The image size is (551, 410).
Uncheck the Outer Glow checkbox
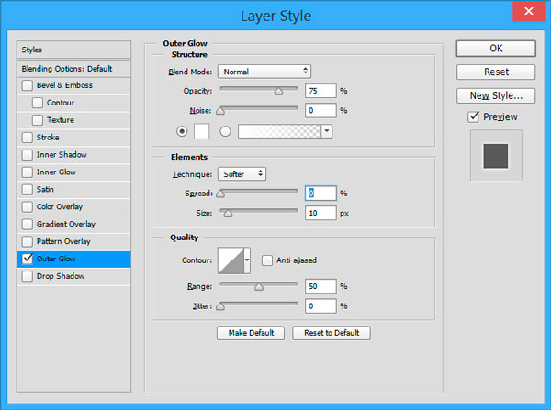(x=28, y=259)
